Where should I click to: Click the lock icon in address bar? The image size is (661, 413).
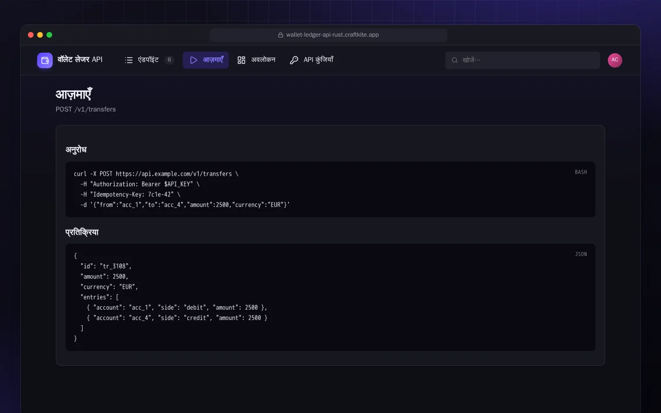point(281,35)
